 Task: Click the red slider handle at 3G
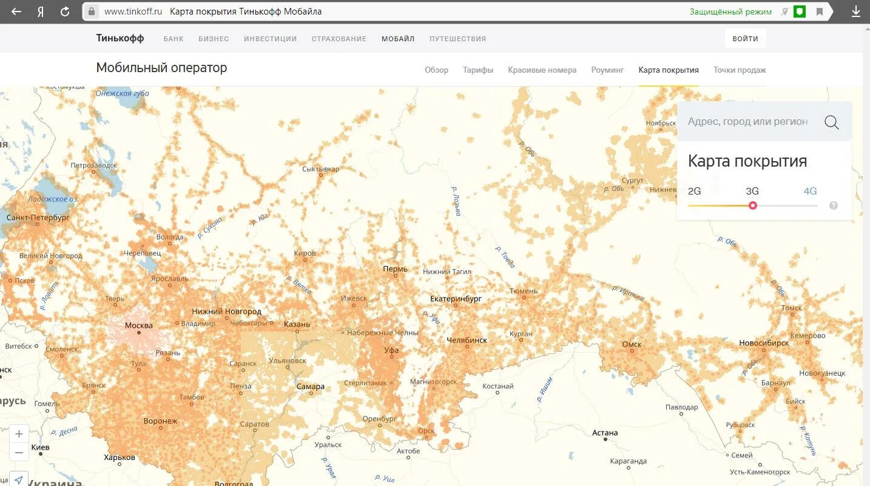753,205
